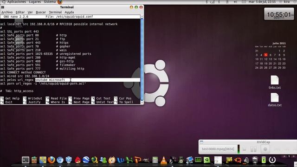Open the trash in the dock
The height and width of the screenshot is (167, 297).
pos(255,160)
